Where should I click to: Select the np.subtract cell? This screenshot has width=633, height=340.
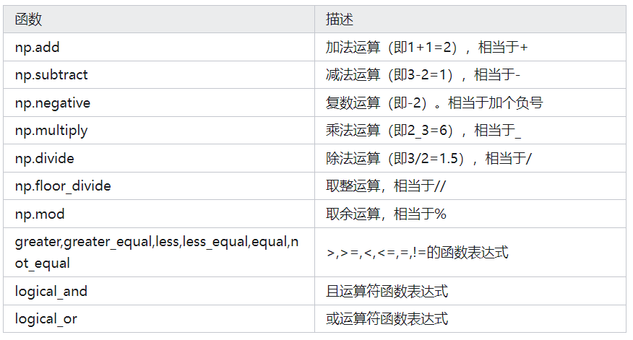click(x=51, y=75)
